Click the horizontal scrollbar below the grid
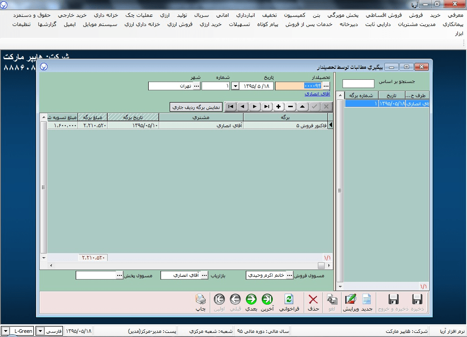467x337 pixels. click(182, 265)
